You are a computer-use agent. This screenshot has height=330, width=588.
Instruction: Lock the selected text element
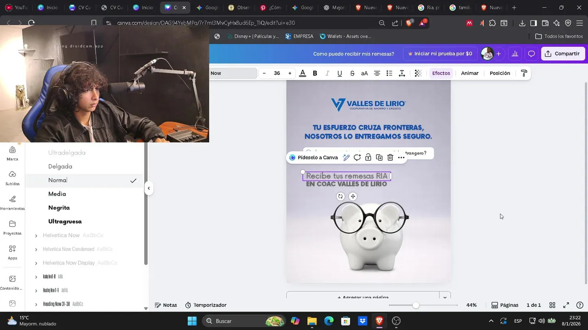pyautogui.click(x=368, y=157)
